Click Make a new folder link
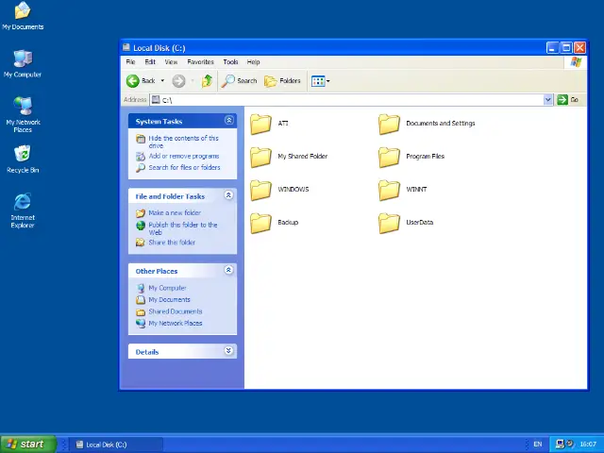 click(175, 213)
